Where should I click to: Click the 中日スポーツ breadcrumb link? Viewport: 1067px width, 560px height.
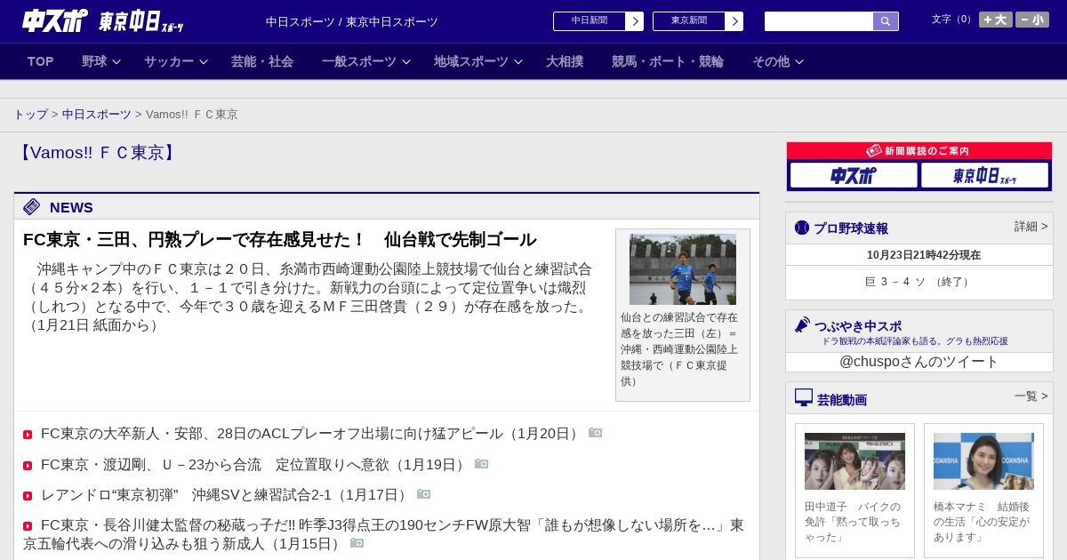pos(97,115)
